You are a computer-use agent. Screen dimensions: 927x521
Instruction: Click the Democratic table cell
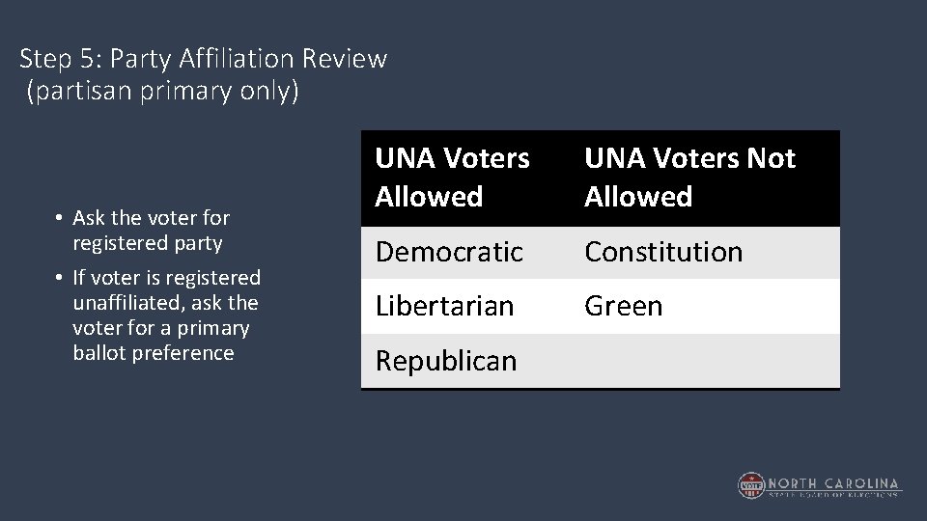tap(449, 253)
